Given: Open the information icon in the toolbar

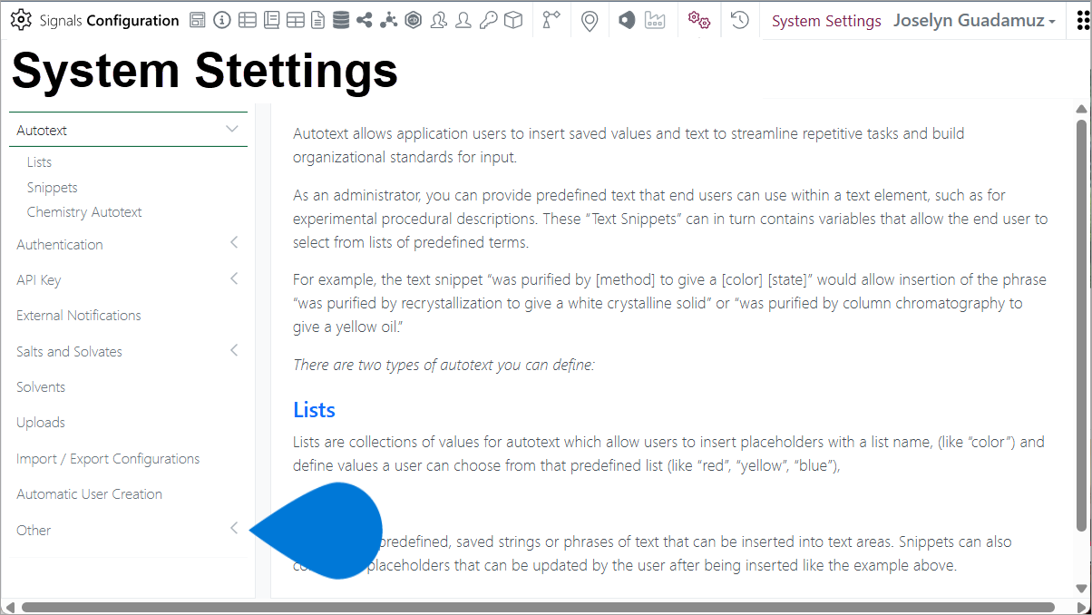Looking at the screenshot, I should pyautogui.click(x=222, y=20).
